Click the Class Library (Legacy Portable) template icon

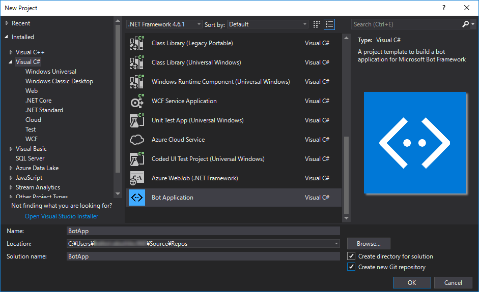[137, 43]
